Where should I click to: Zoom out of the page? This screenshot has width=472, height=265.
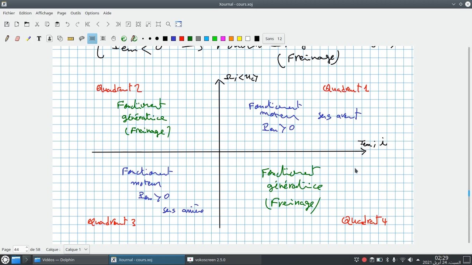(x=128, y=24)
